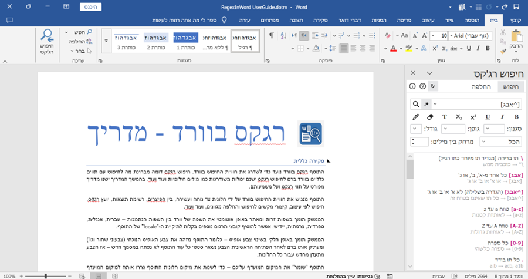Click the Bullets list icon

(372, 35)
